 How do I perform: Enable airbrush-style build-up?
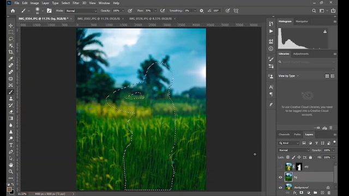(163, 11)
